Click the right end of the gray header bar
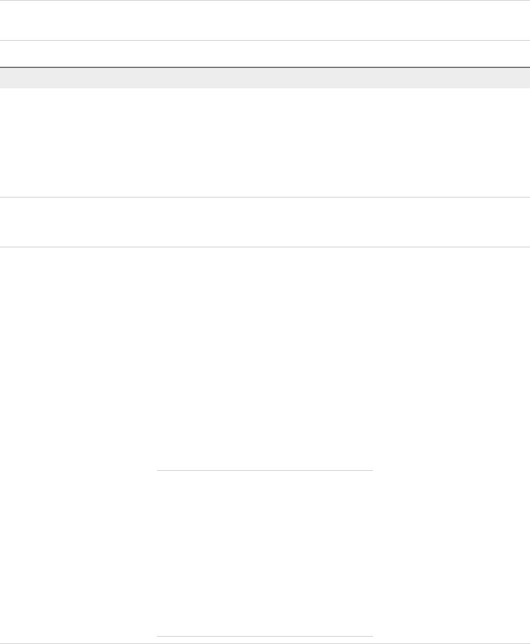 click(x=523, y=78)
